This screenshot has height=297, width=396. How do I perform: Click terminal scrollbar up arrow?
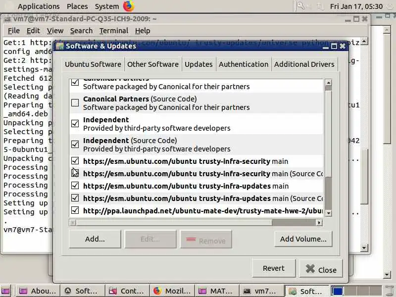[x=364, y=42]
